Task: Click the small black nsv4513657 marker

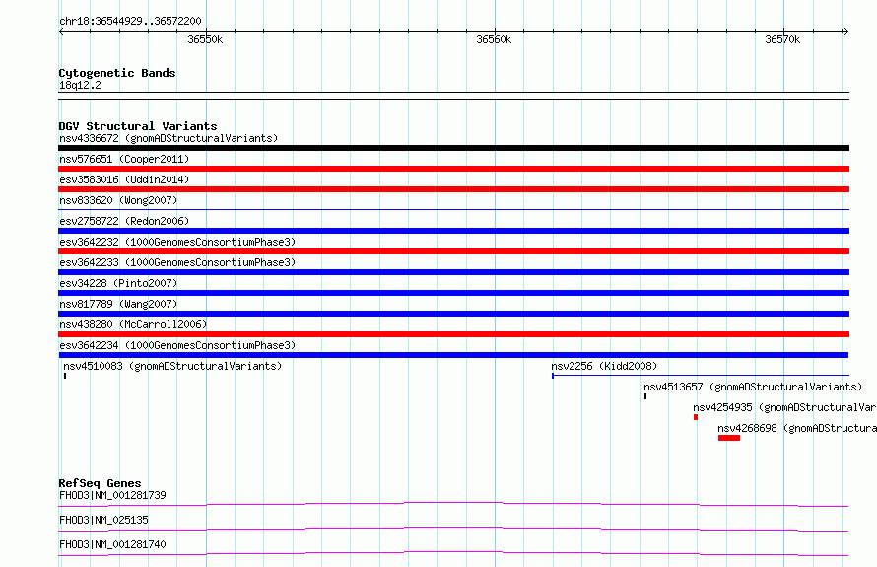Action: (x=645, y=396)
